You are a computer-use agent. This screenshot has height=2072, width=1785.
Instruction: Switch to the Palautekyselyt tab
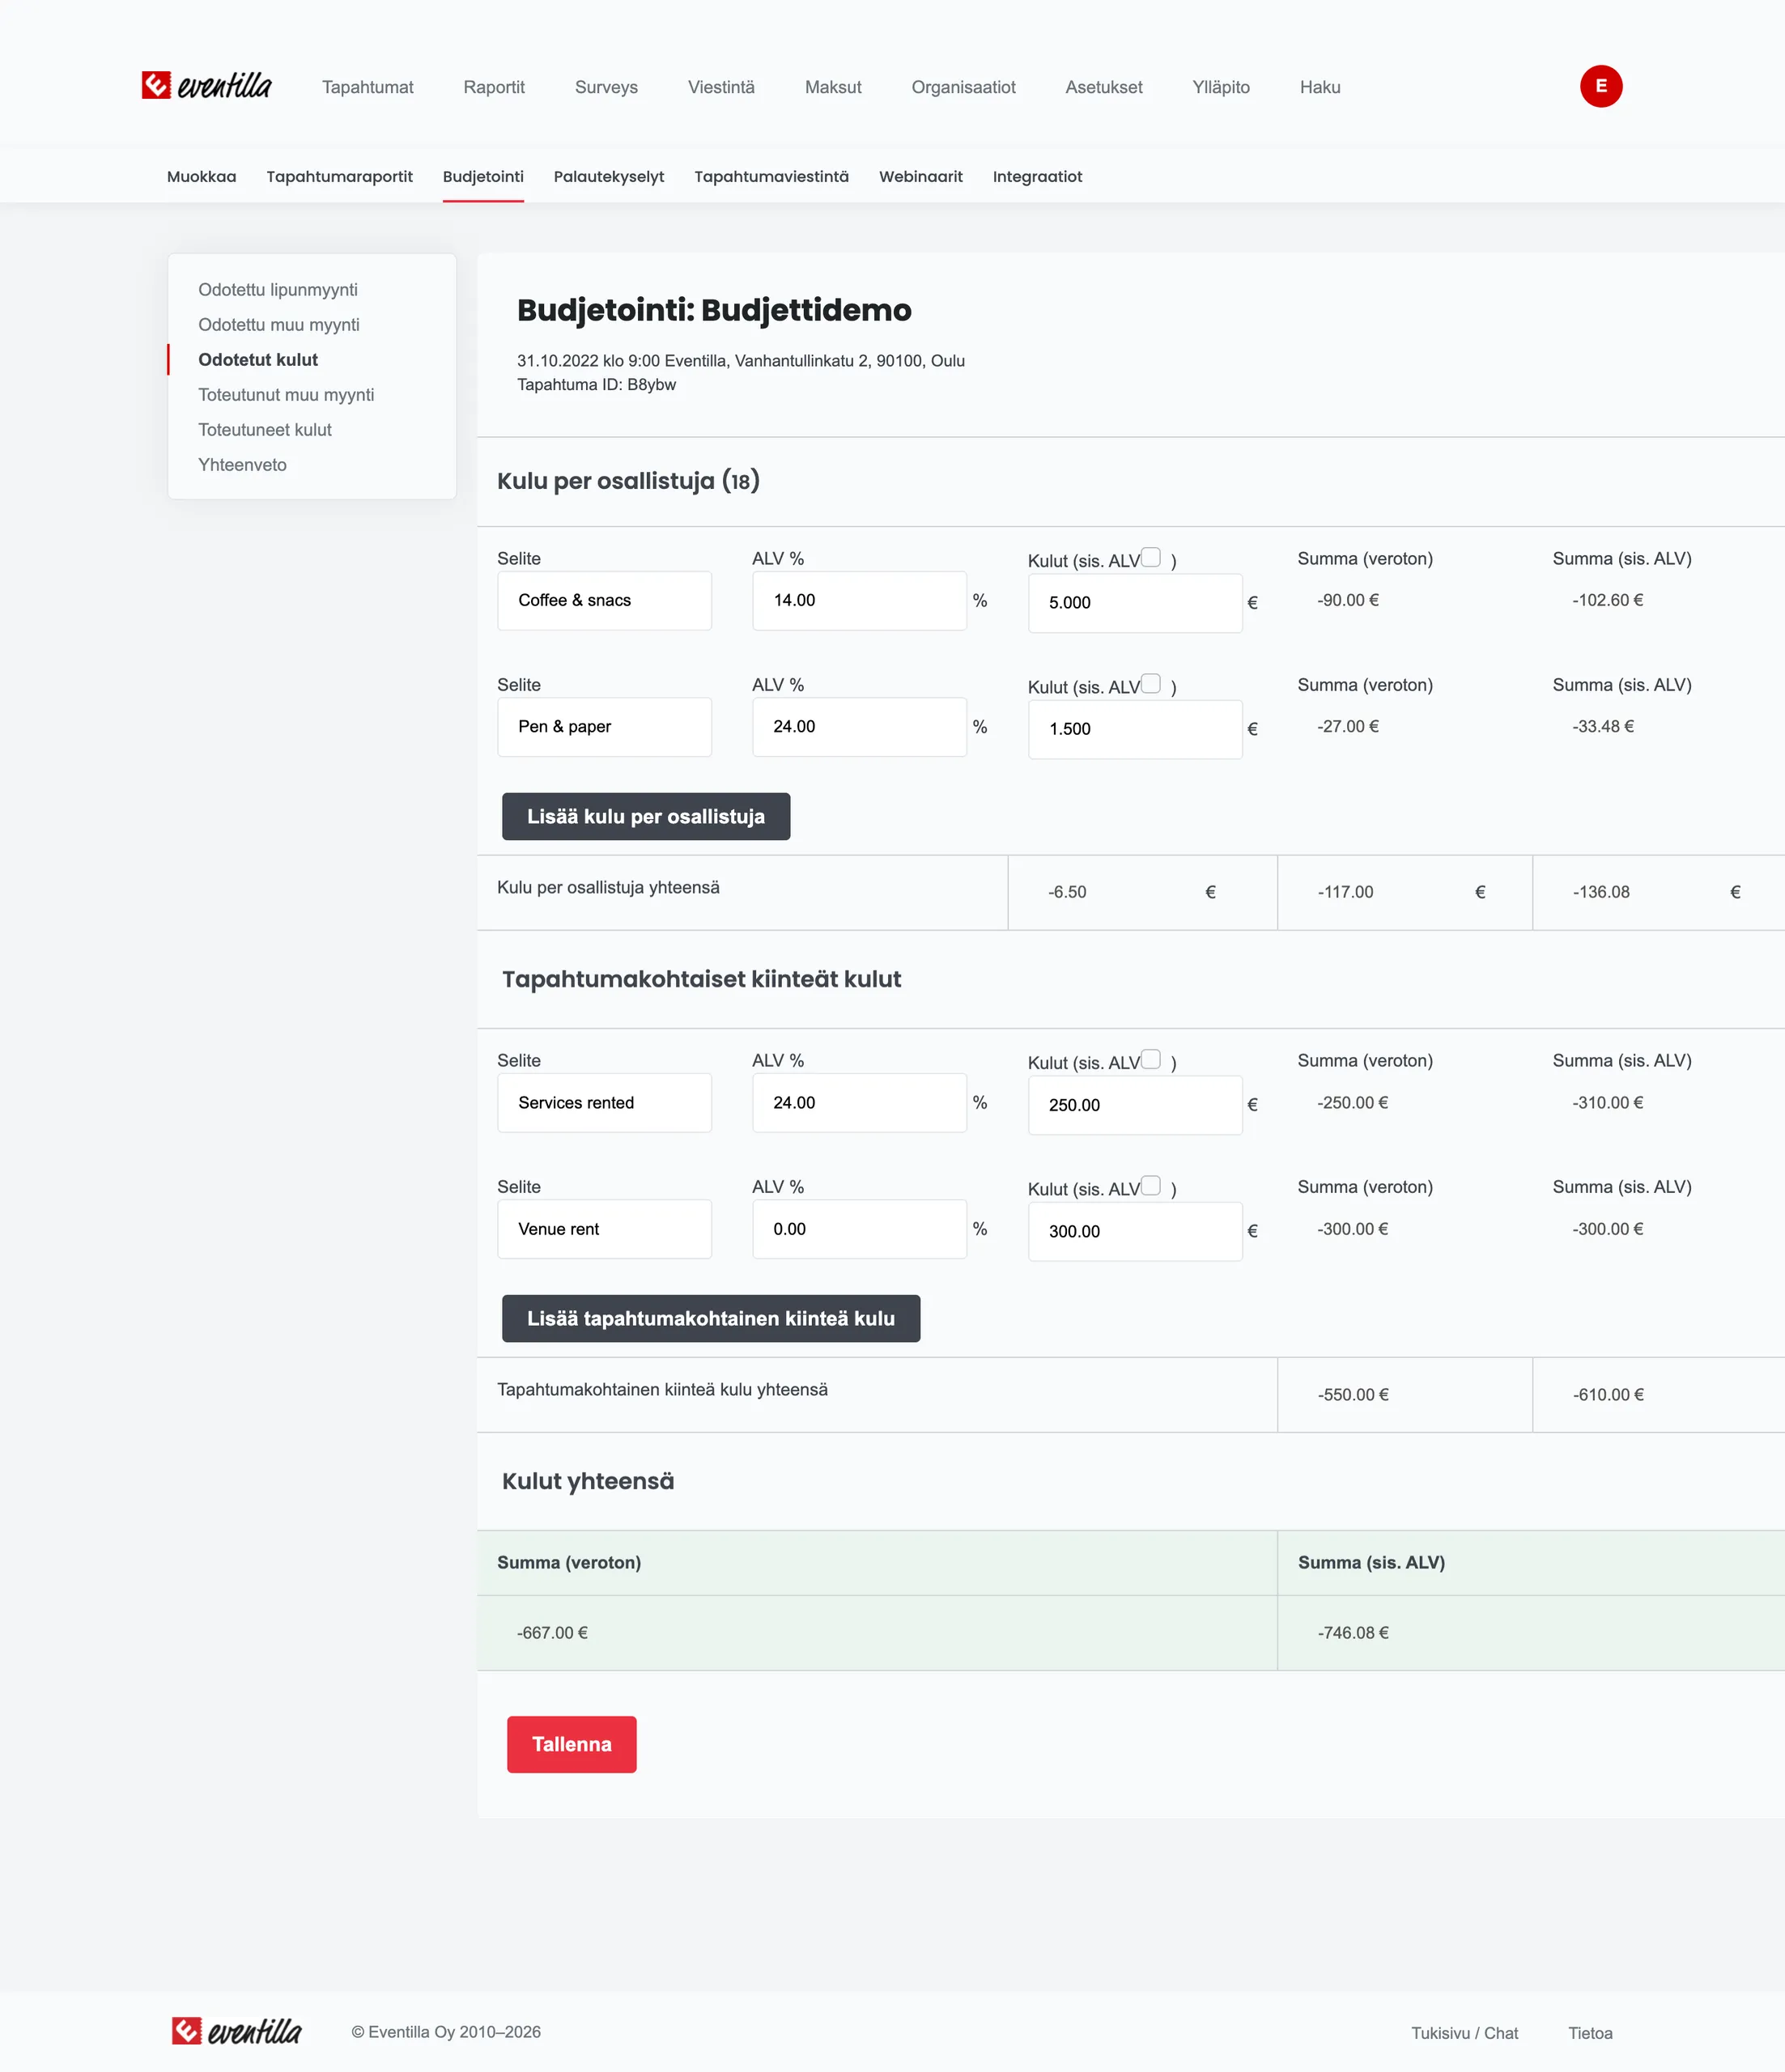pos(609,177)
